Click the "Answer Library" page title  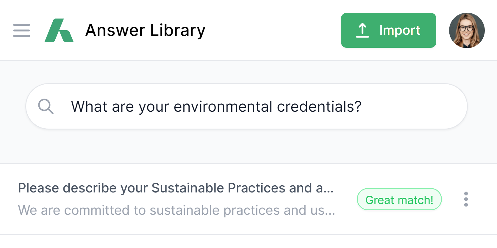click(x=145, y=30)
